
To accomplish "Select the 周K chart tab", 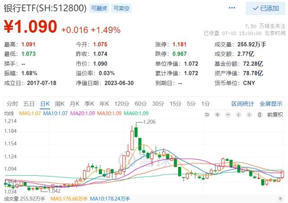I will [59, 104].
